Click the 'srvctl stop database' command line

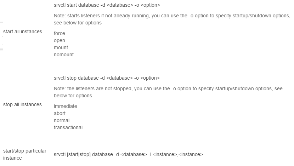(x=107, y=78)
